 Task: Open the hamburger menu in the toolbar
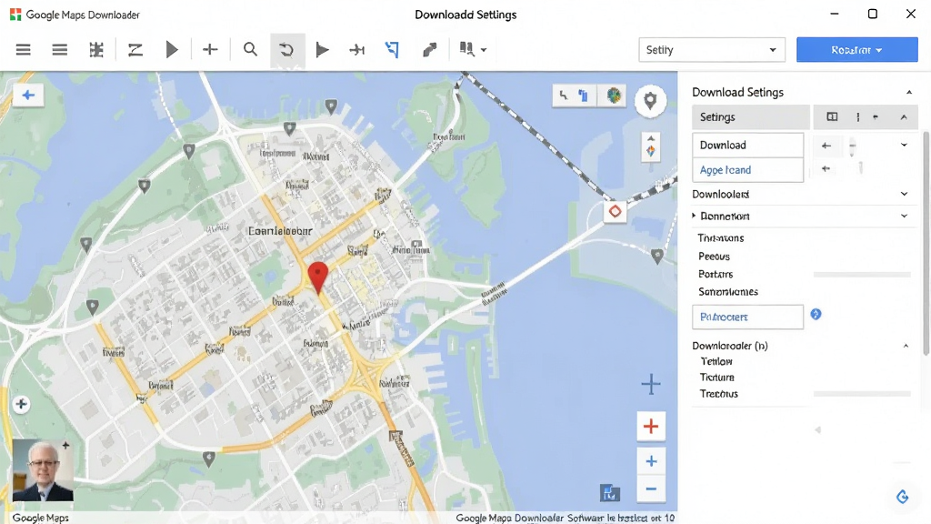click(23, 49)
